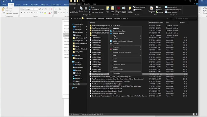
Task: Click Pegar acceso directo in ribbon
Action: click(x=96, y=12)
